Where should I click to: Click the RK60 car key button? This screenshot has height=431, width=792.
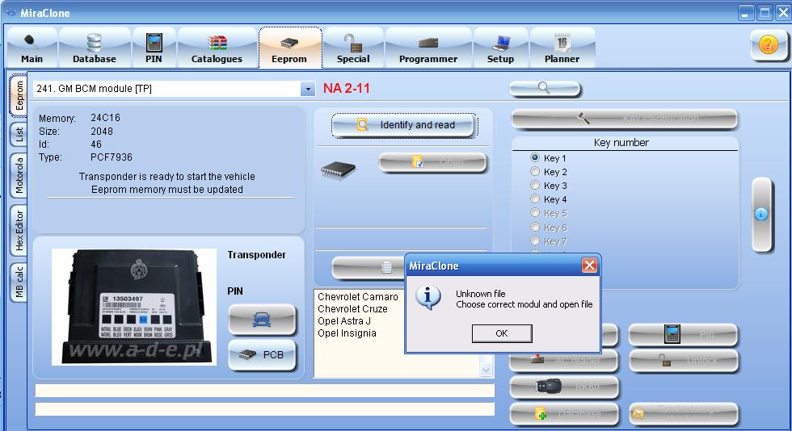pos(564,387)
